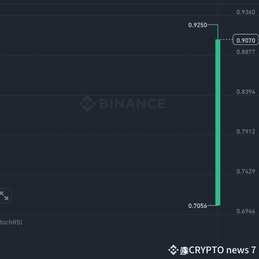259x259 pixels.
Task: Click the 0.9360 price axis label
Action: pyautogui.click(x=246, y=12)
